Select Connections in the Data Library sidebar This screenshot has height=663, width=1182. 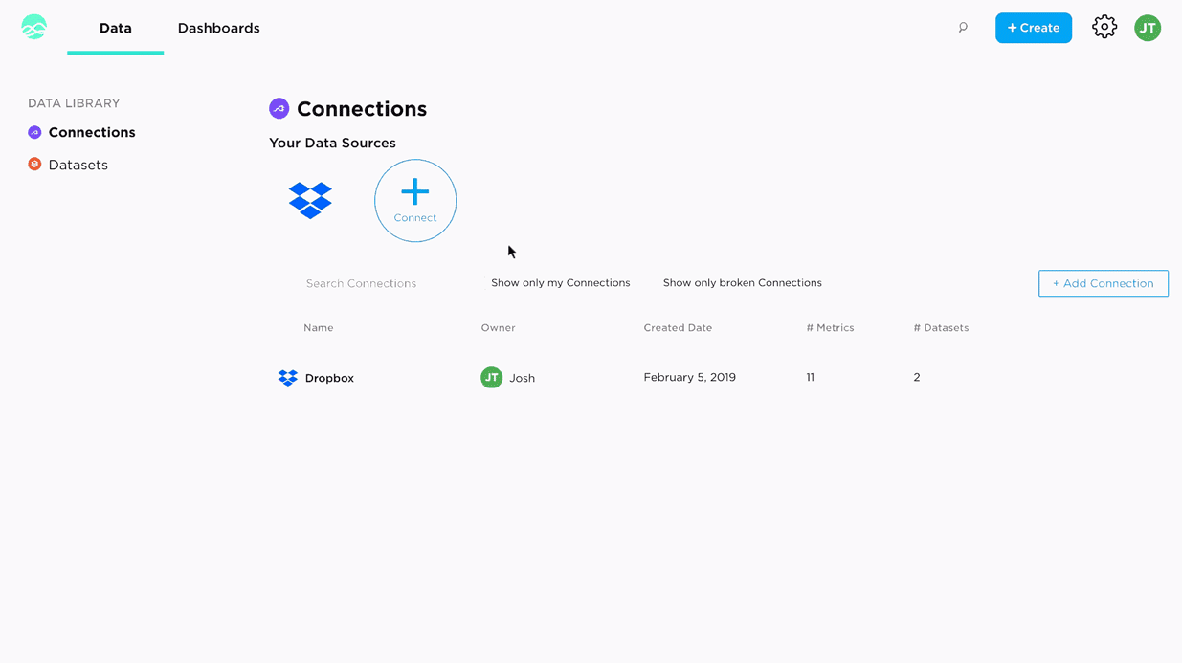click(91, 132)
